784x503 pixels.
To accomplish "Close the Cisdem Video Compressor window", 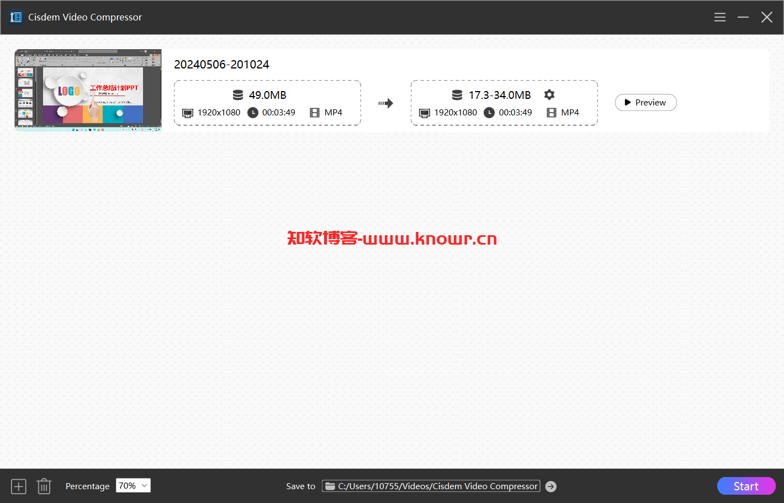I will 767,17.
